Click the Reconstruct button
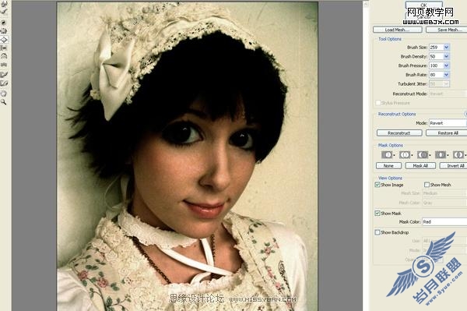467x311 pixels. click(399, 133)
